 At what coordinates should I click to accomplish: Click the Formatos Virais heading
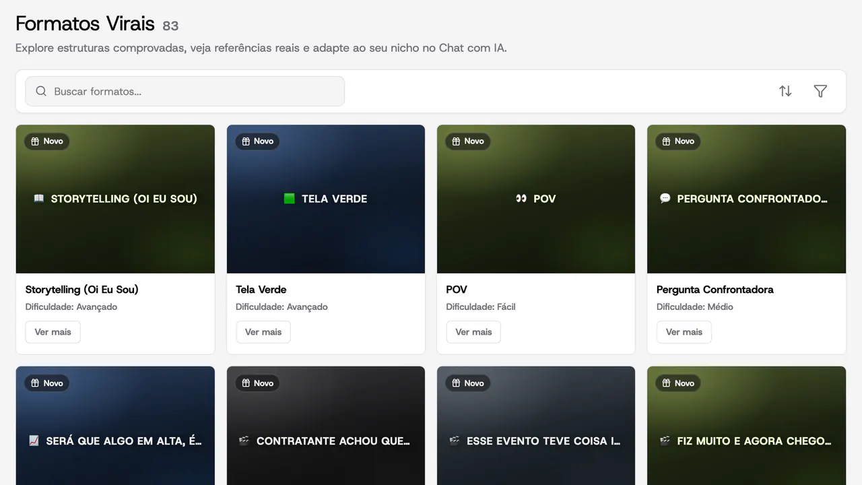[x=85, y=24]
